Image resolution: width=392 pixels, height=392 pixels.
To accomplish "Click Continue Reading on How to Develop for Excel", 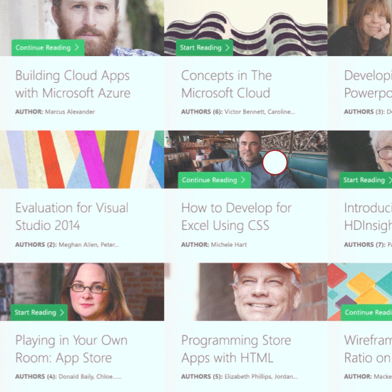I will click(x=214, y=180).
